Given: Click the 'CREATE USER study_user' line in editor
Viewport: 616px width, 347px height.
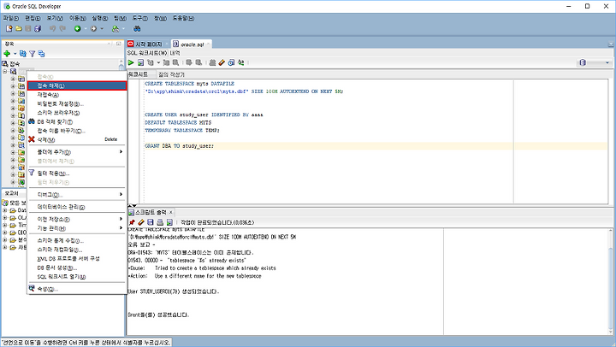Looking at the screenshot, I should (204, 115).
